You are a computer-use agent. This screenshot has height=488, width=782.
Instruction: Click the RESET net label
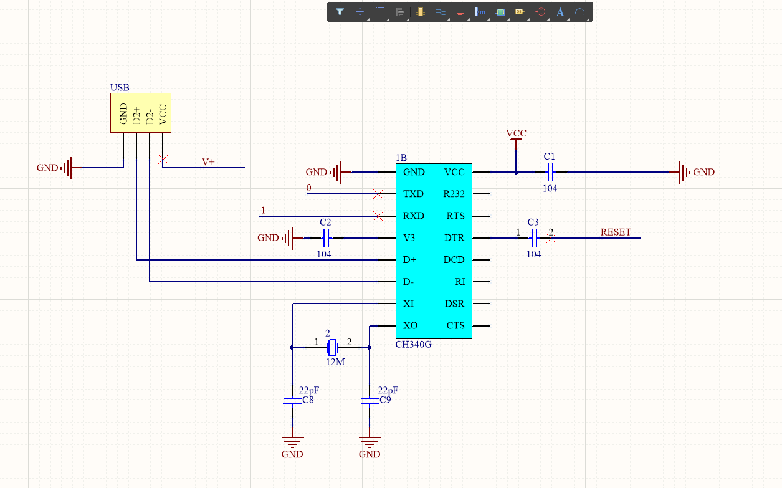tap(616, 232)
